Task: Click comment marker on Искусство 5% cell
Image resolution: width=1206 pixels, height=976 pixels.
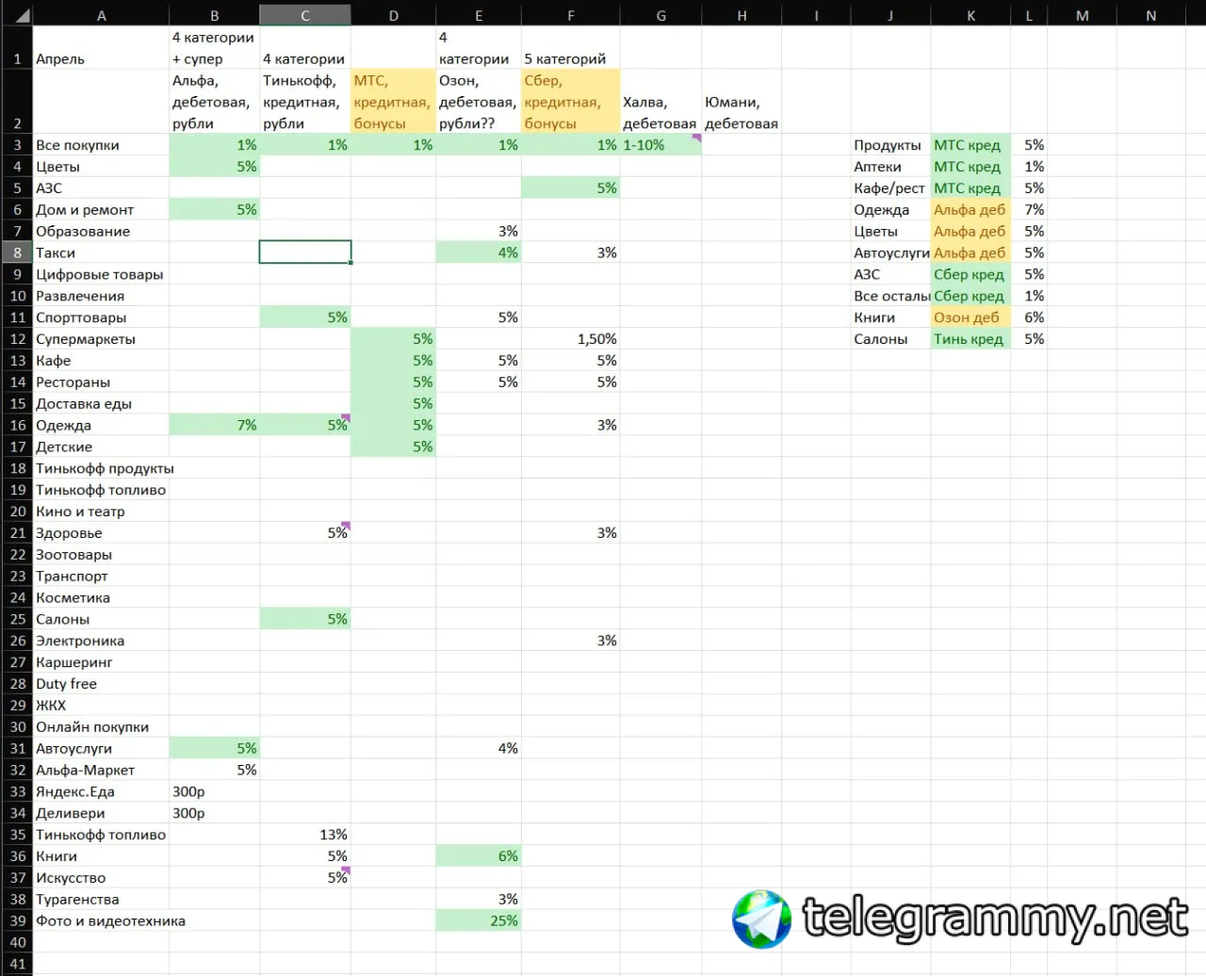Action: 347,870
